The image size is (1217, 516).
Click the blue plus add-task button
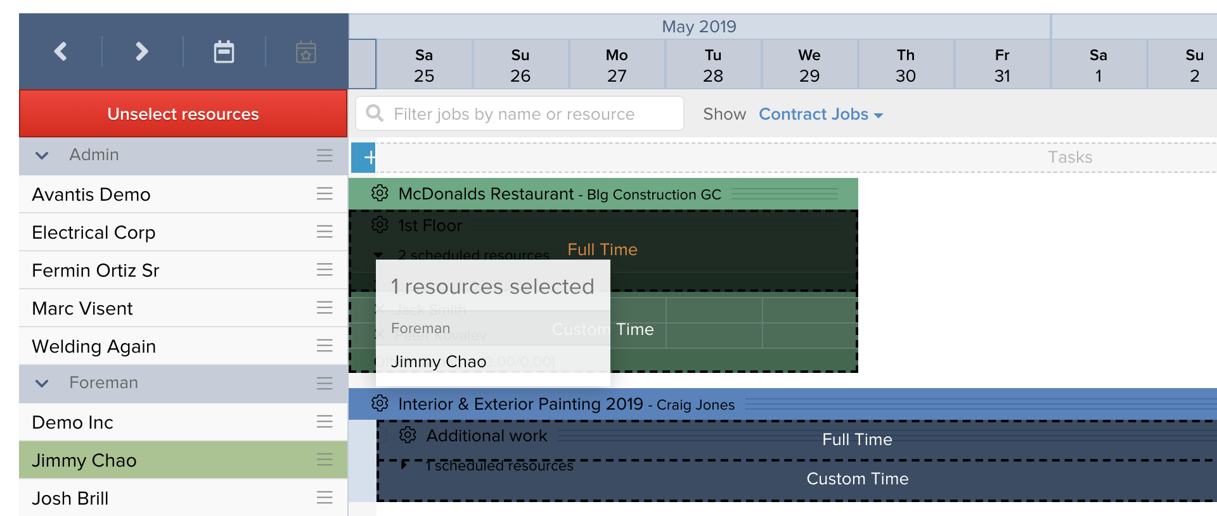364,158
